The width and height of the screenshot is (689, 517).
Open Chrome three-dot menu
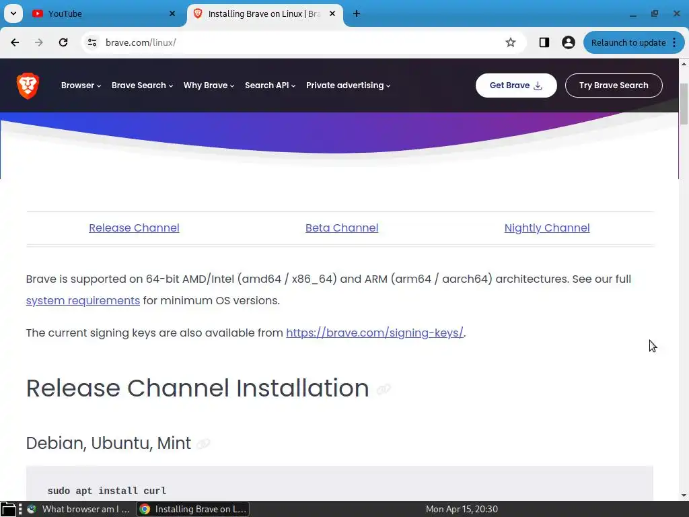click(674, 42)
